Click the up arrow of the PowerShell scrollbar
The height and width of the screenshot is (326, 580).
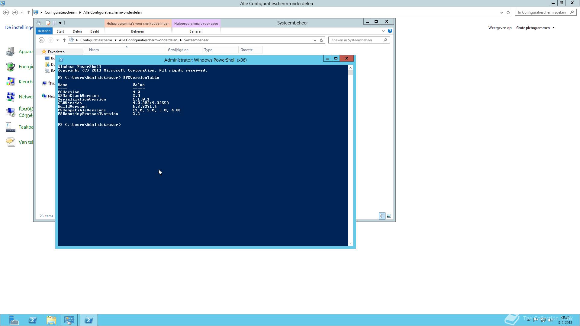pyautogui.click(x=350, y=68)
